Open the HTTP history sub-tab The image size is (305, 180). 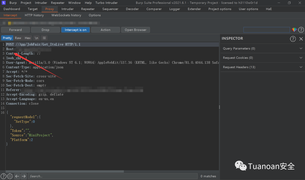pyautogui.click(x=34, y=15)
